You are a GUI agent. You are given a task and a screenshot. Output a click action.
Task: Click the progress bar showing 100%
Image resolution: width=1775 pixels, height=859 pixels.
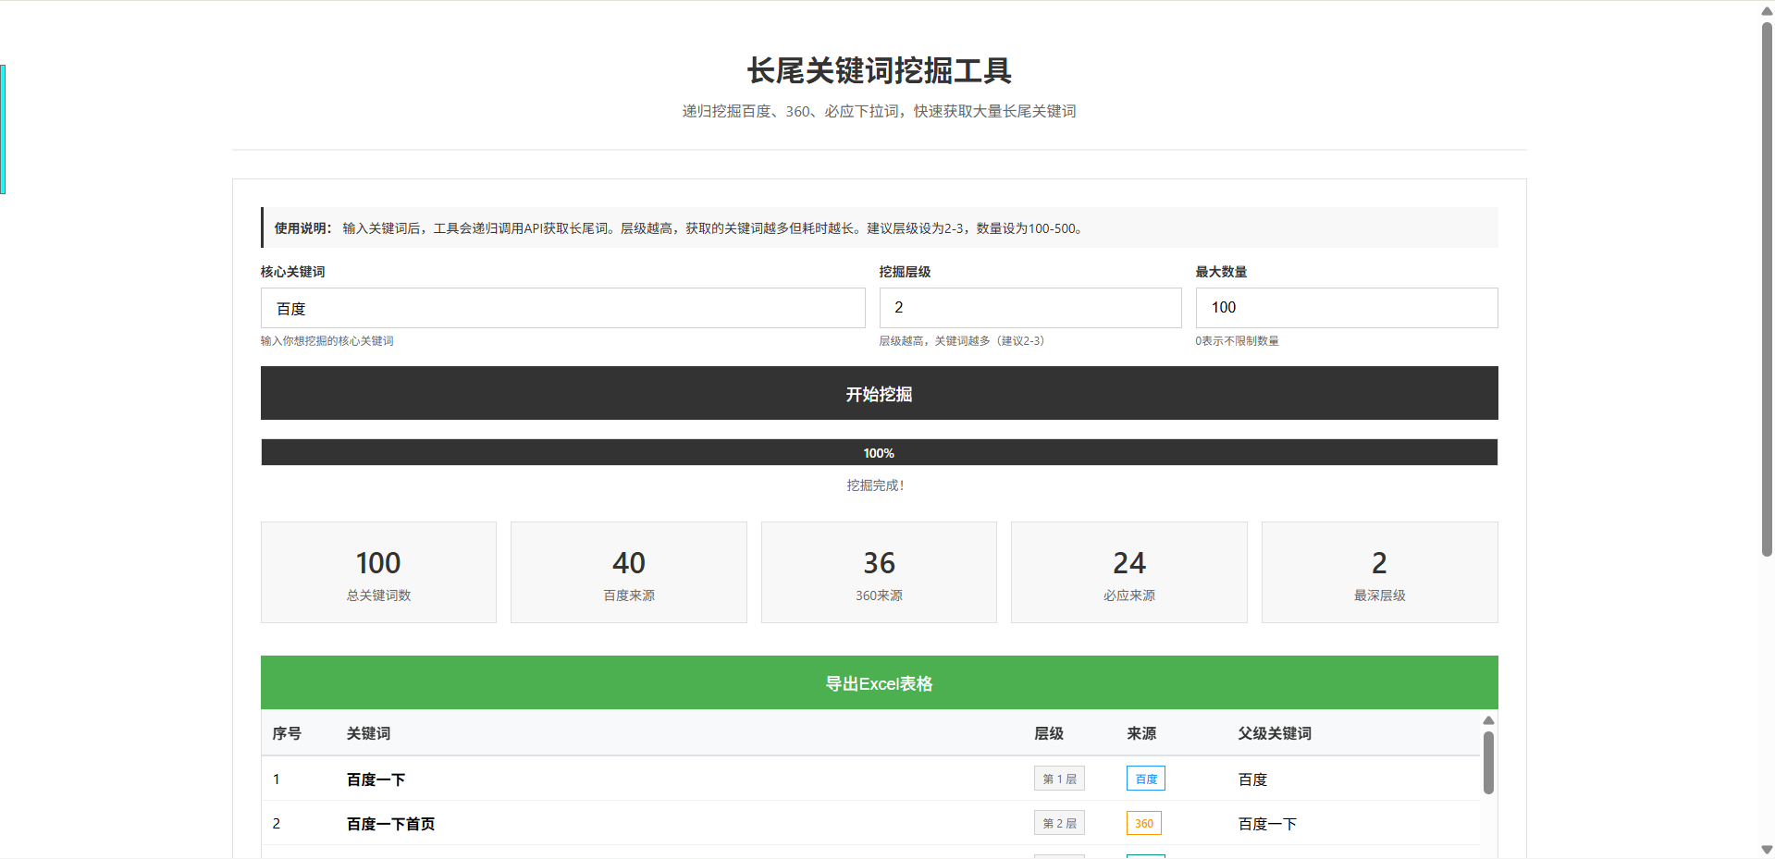point(878,452)
